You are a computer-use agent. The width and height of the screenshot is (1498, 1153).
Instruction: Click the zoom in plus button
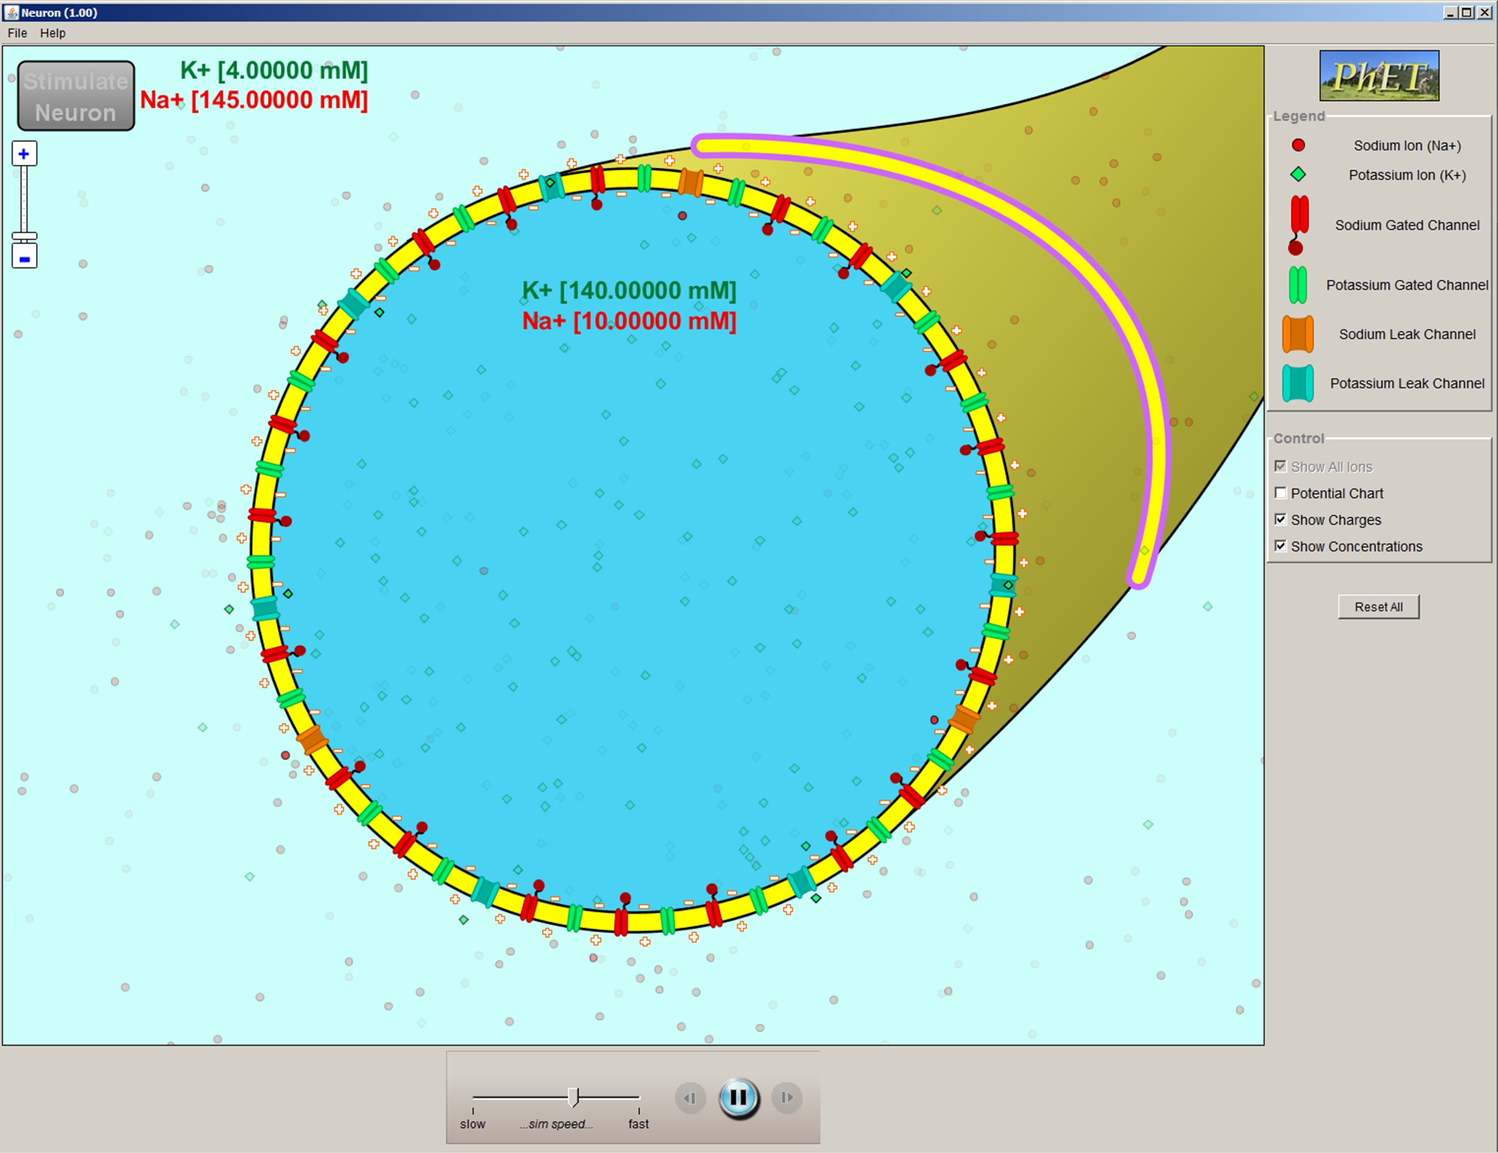coord(24,153)
